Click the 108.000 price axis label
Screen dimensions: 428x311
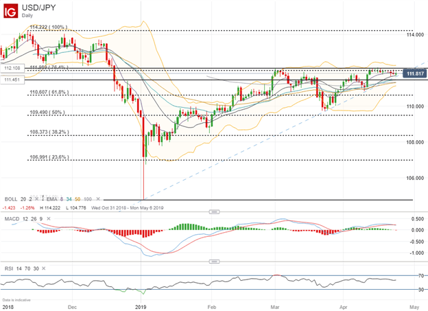pyautogui.click(x=415, y=142)
